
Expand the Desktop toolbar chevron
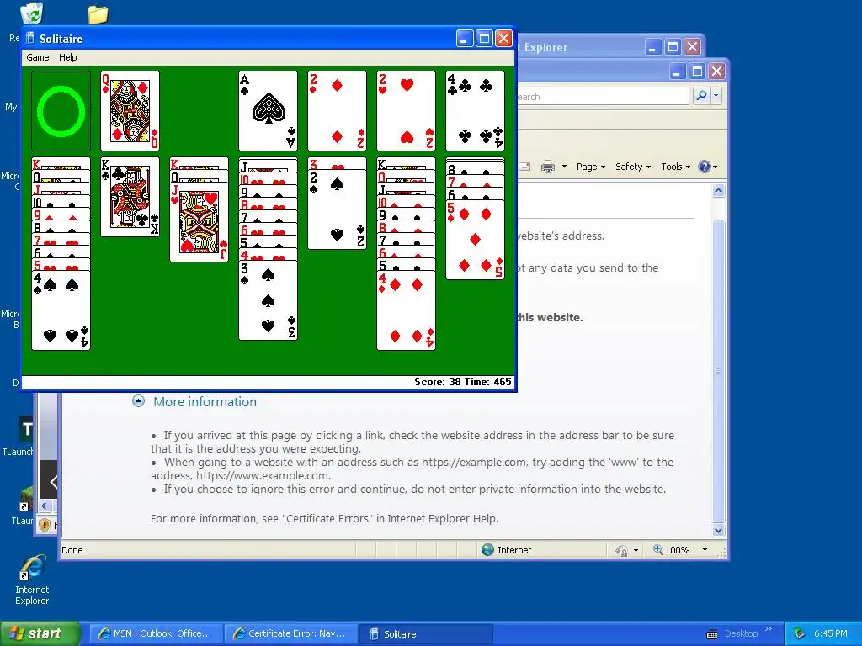[x=769, y=629]
